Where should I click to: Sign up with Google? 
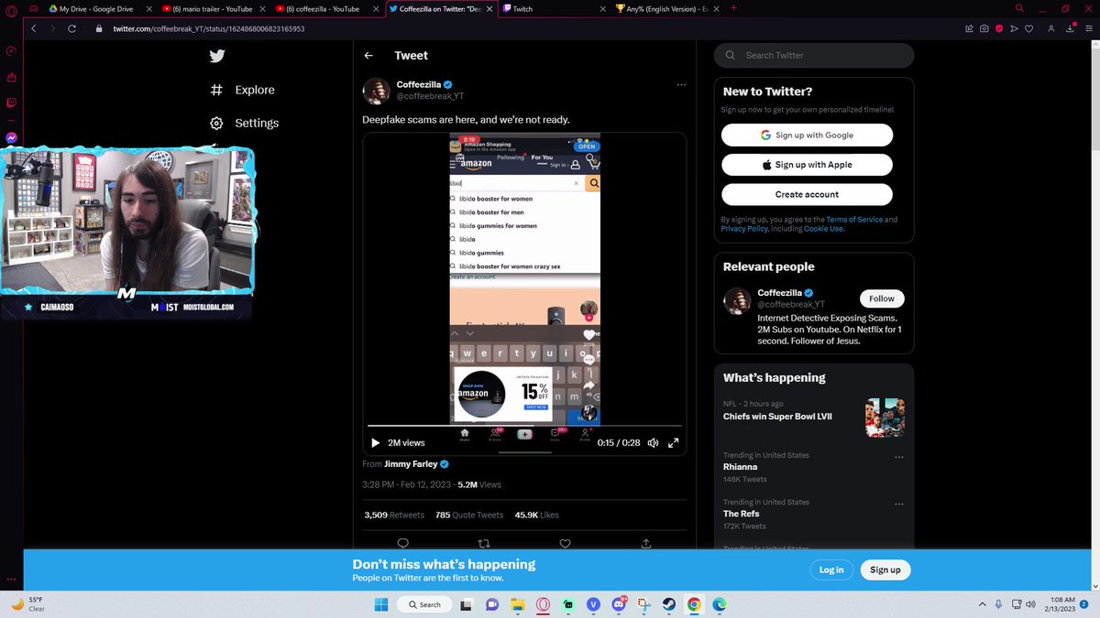(807, 135)
